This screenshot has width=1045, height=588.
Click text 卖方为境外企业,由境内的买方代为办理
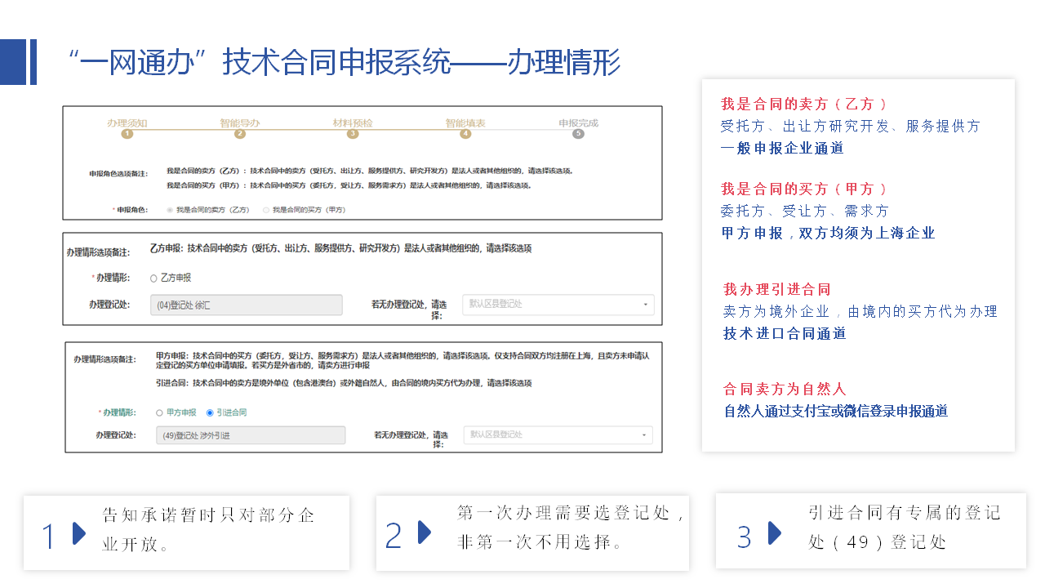click(860, 311)
